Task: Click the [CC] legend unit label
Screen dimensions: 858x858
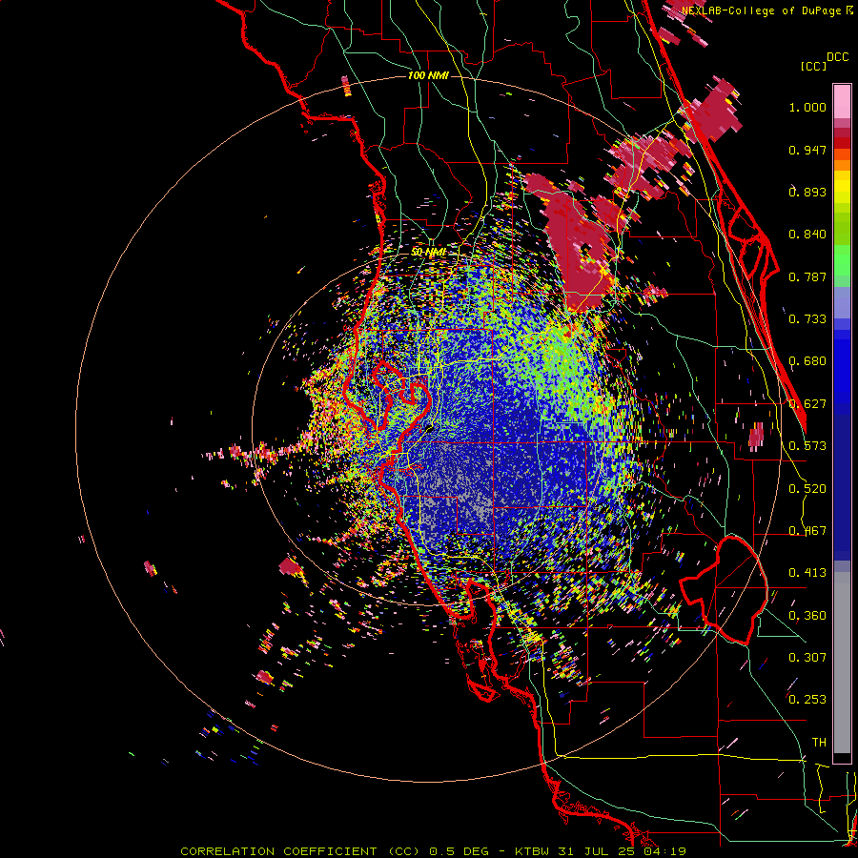Action: click(x=813, y=66)
